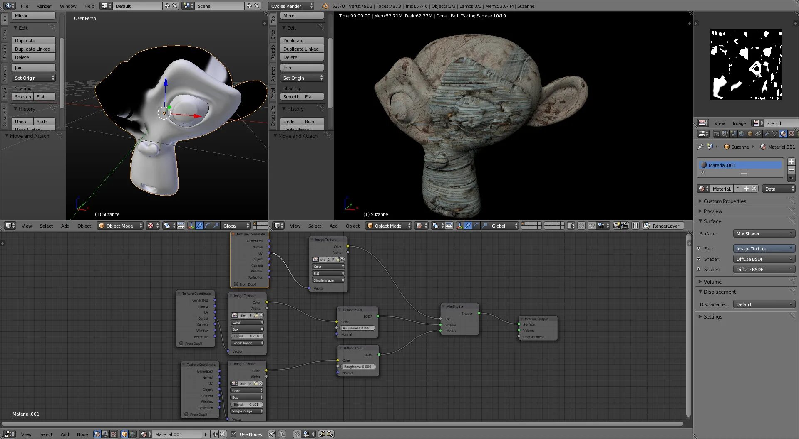
Task: Open the Texture properties checker tab
Action: (792, 134)
